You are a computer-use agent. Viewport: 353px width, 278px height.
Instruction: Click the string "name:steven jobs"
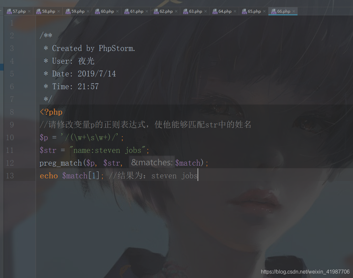107,150
